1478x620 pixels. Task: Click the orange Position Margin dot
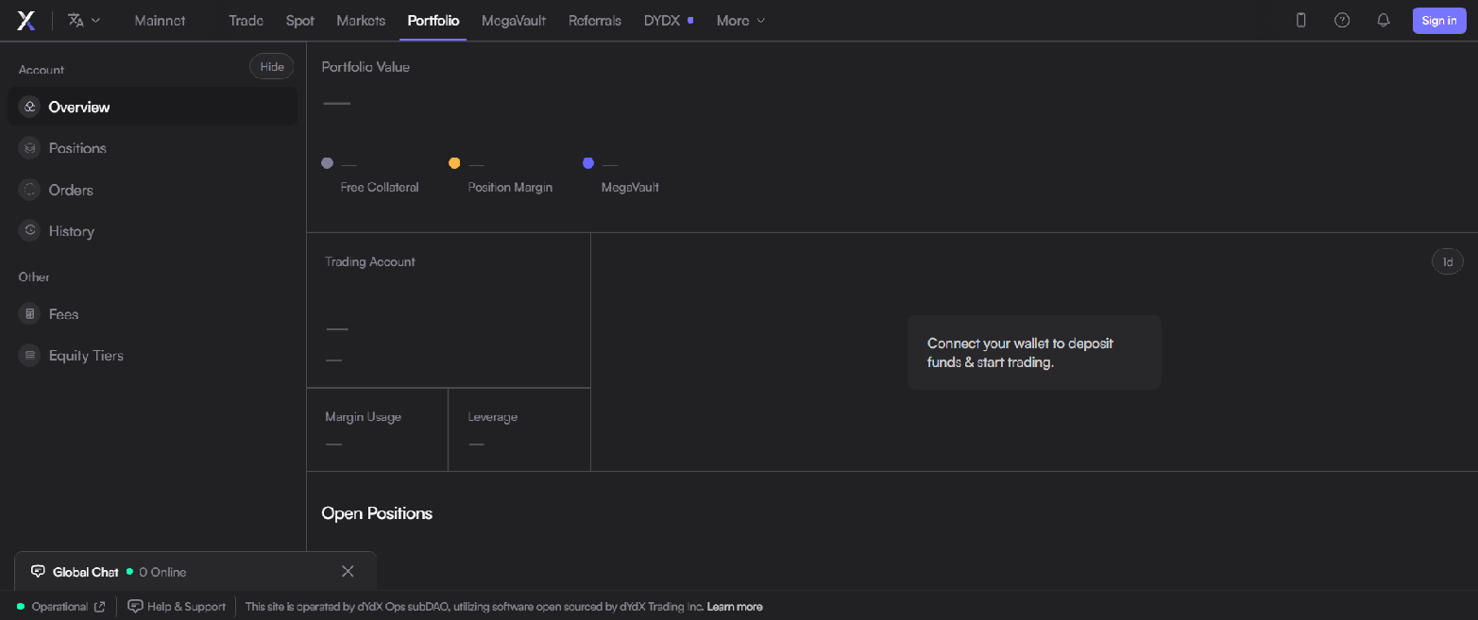tap(454, 163)
